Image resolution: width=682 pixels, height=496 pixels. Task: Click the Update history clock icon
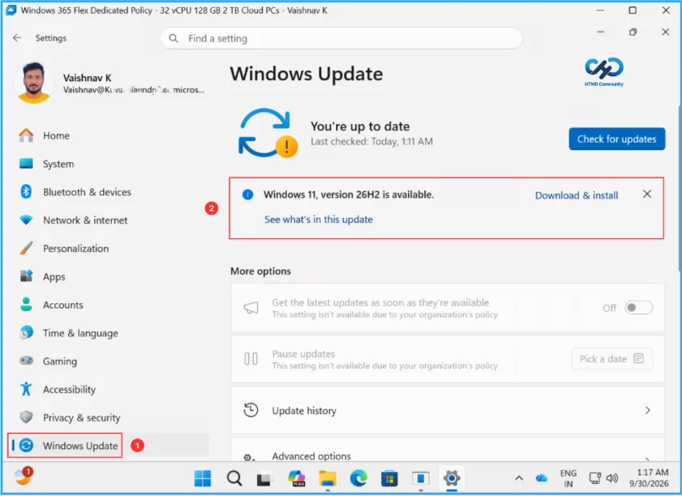pyautogui.click(x=251, y=410)
